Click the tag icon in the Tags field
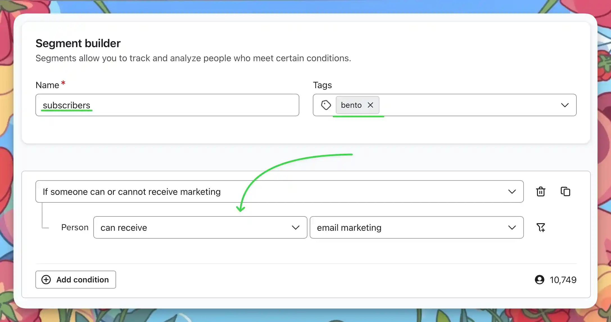The width and height of the screenshot is (611, 322). 326,105
